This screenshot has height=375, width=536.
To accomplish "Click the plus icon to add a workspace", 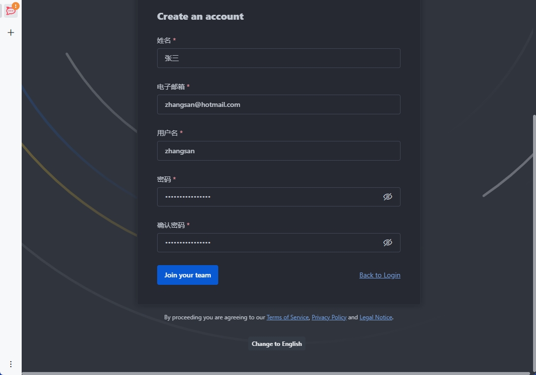I will pos(11,33).
